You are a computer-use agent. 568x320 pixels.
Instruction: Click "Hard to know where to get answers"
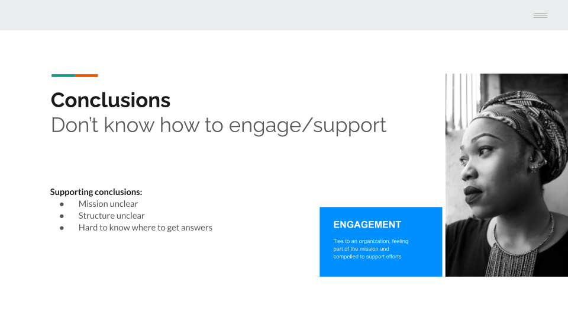pos(146,228)
